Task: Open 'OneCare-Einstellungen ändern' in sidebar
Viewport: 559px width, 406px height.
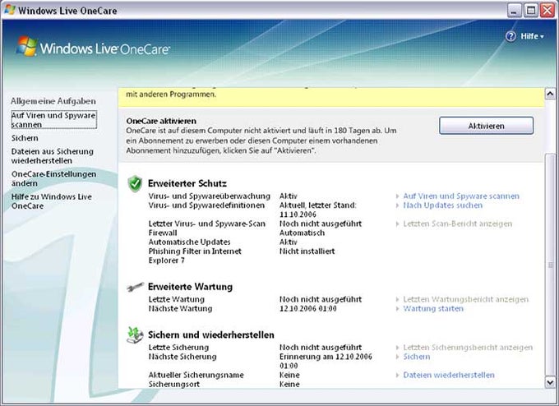Action: 53,178
